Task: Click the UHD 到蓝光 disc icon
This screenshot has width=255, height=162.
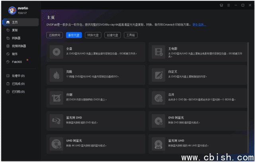Action: [55, 142]
